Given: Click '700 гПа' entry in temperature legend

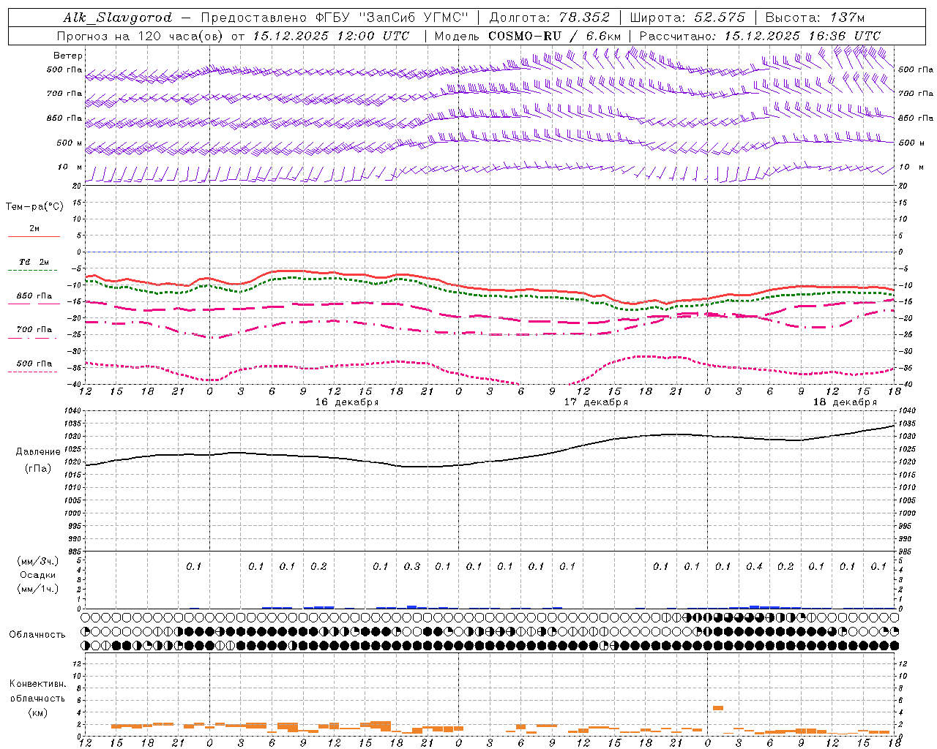Looking at the screenshot, I should pos(34,330).
